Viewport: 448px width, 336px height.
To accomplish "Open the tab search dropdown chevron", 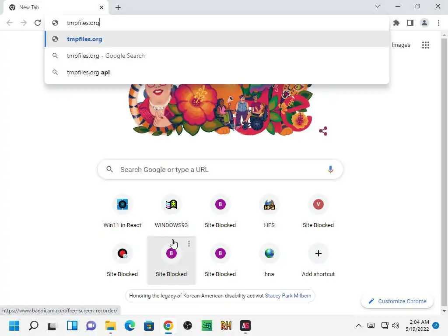I will (x=378, y=6).
